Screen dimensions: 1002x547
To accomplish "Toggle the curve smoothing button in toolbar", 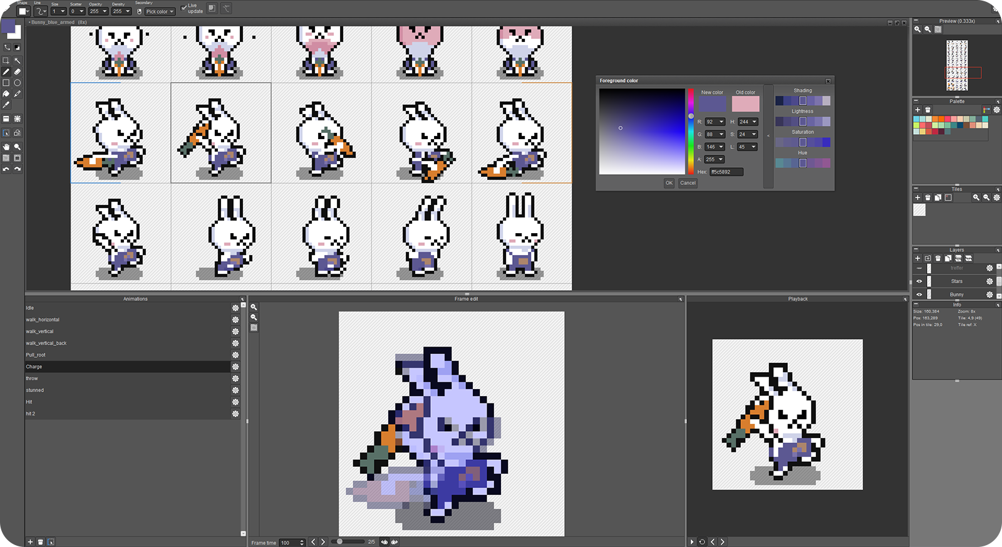I will click(x=226, y=8).
